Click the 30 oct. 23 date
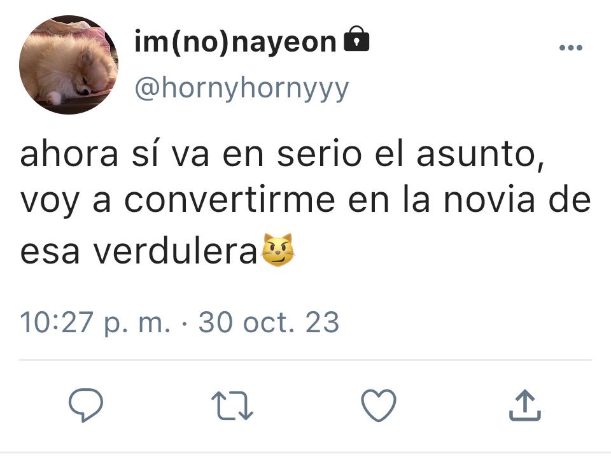This screenshot has height=464, width=611. click(x=269, y=323)
